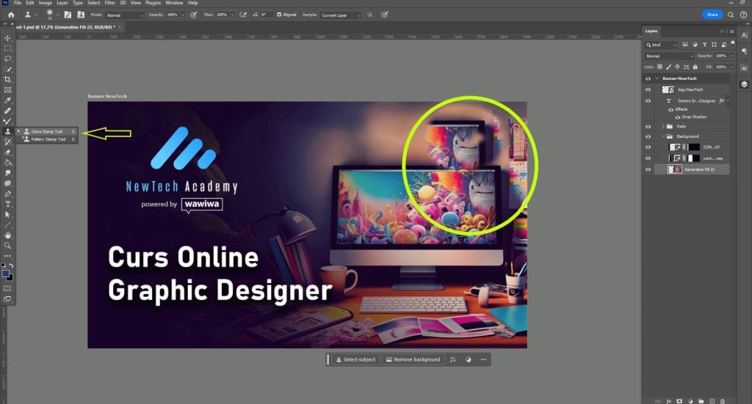This screenshot has height=404, width=752.
Task: Click the background color swatch
Action: [10, 278]
